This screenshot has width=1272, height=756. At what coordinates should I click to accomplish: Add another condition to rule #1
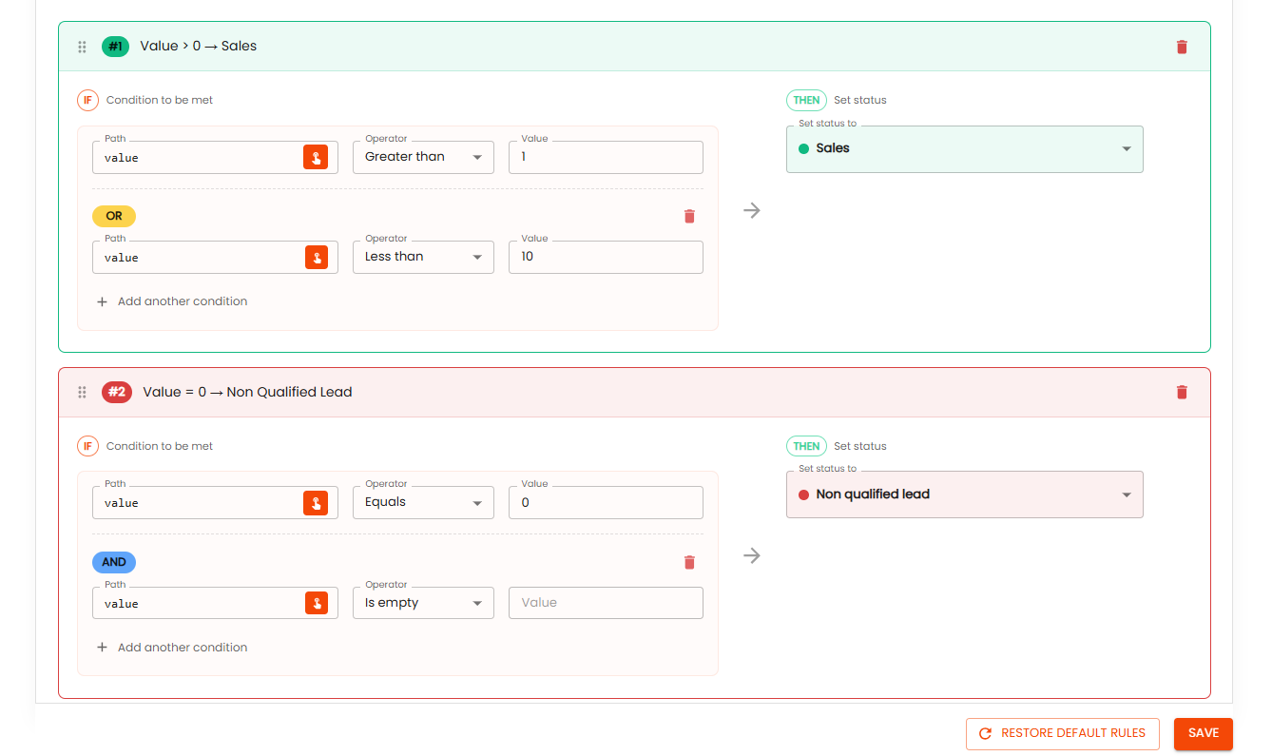(x=172, y=301)
